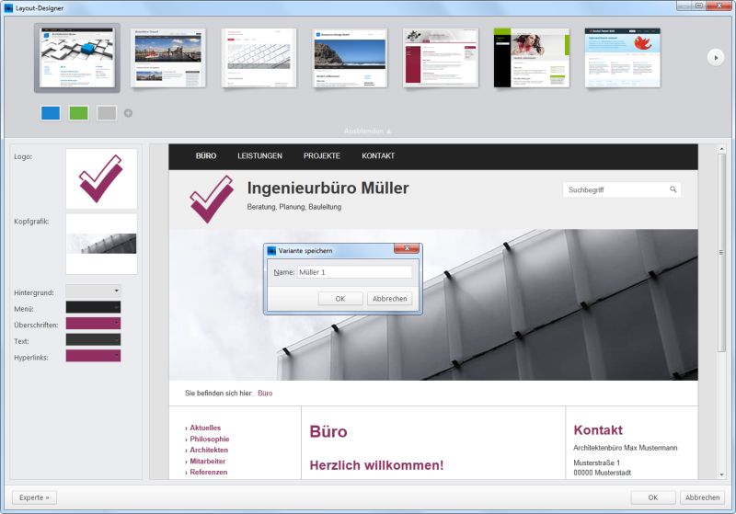The width and height of the screenshot is (736, 514).
Task: Cancel the Variante speichern dialog
Action: 389,299
